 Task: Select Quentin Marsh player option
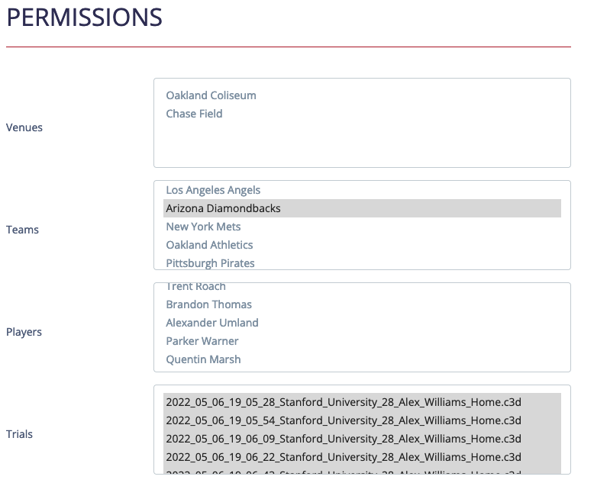(x=203, y=359)
